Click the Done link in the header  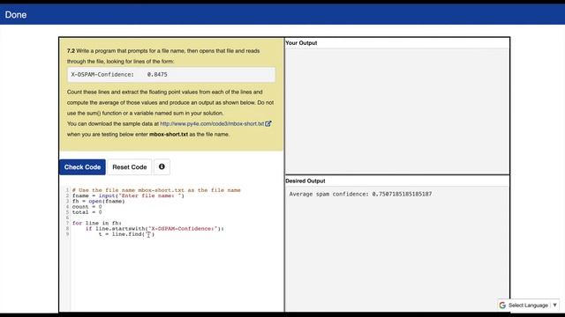tap(16, 15)
